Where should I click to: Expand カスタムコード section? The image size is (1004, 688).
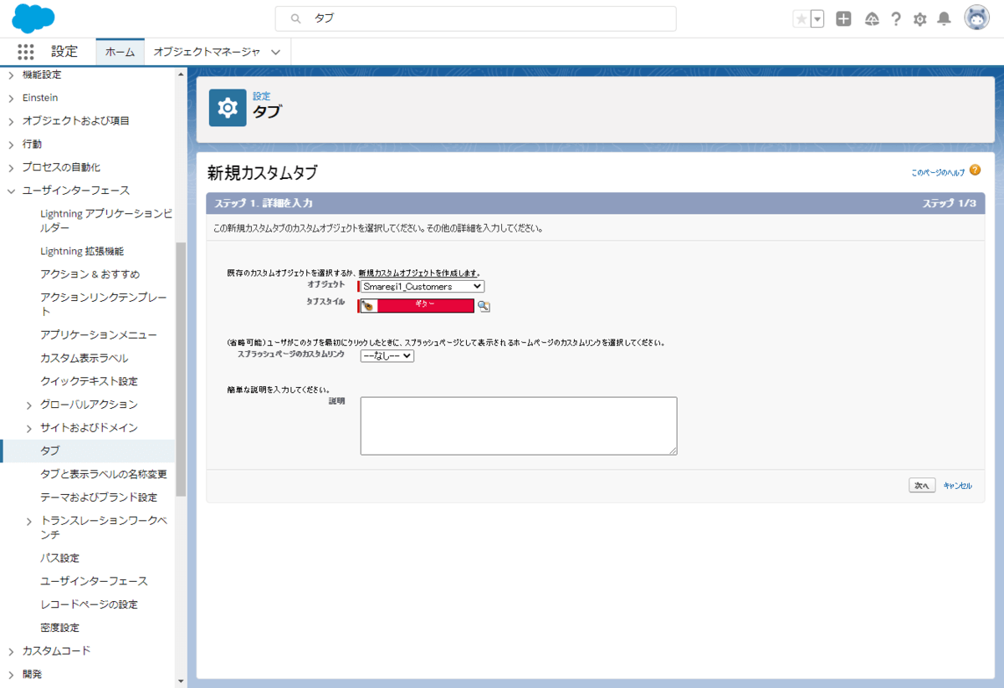coord(11,650)
